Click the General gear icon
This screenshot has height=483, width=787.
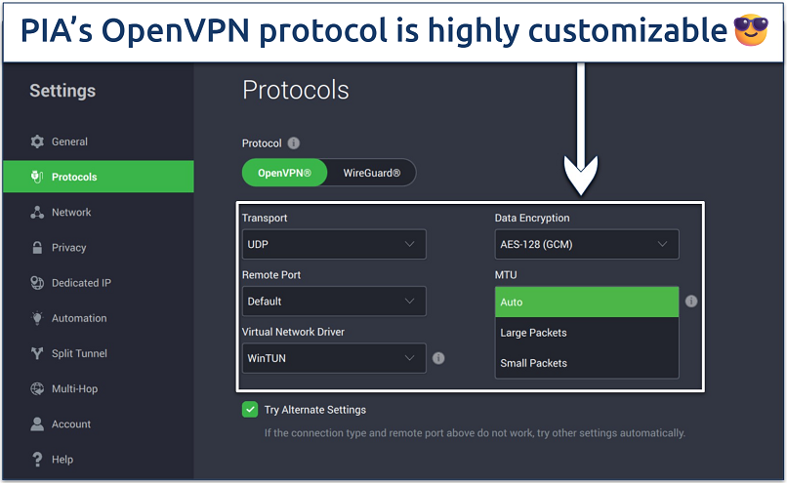(x=37, y=141)
